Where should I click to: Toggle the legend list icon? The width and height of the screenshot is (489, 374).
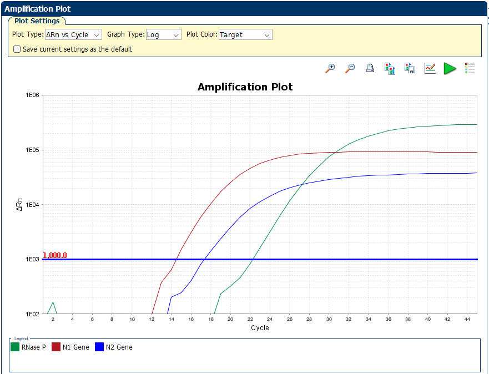click(x=470, y=68)
